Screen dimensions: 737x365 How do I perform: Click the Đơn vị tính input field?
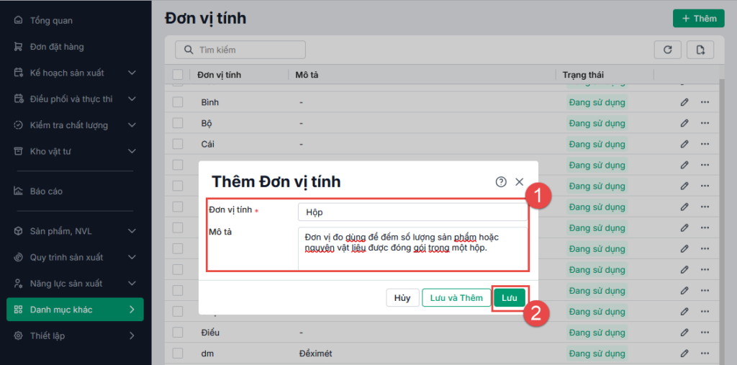pos(412,212)
